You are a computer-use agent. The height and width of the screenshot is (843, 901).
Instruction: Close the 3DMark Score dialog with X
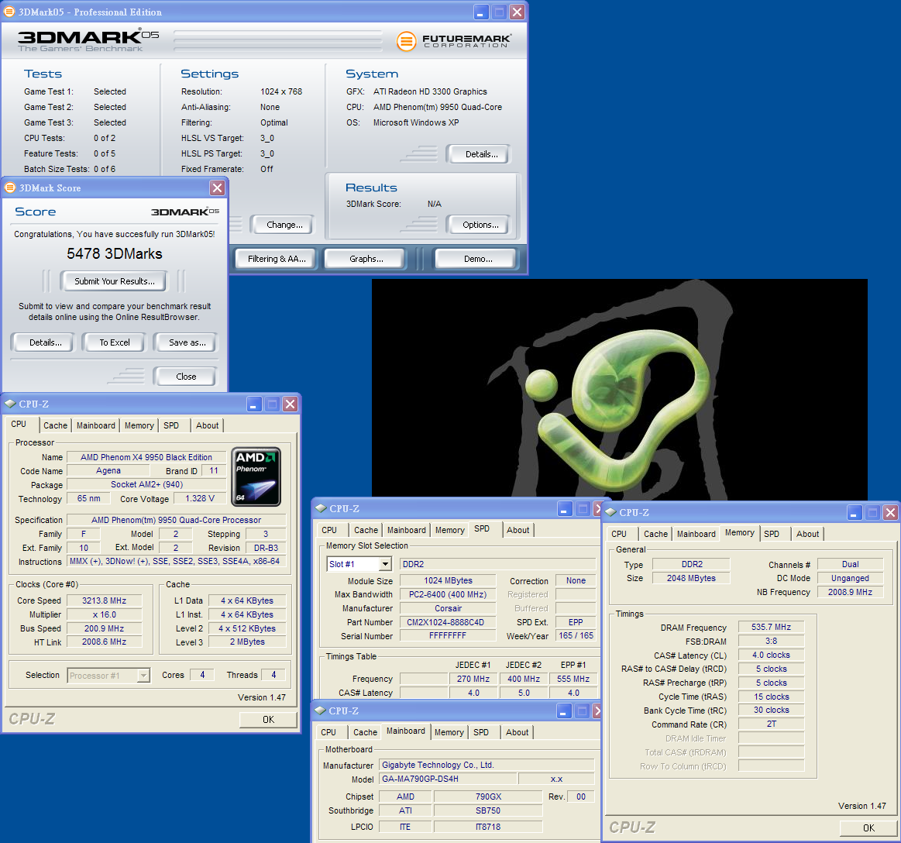(218, 188)
